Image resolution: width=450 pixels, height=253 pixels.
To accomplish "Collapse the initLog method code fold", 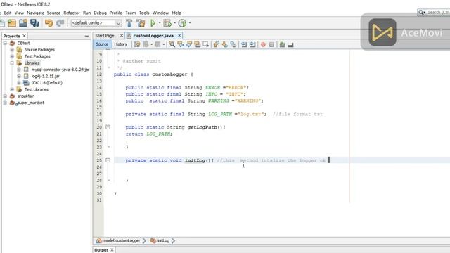I will (x=108, y=160).
